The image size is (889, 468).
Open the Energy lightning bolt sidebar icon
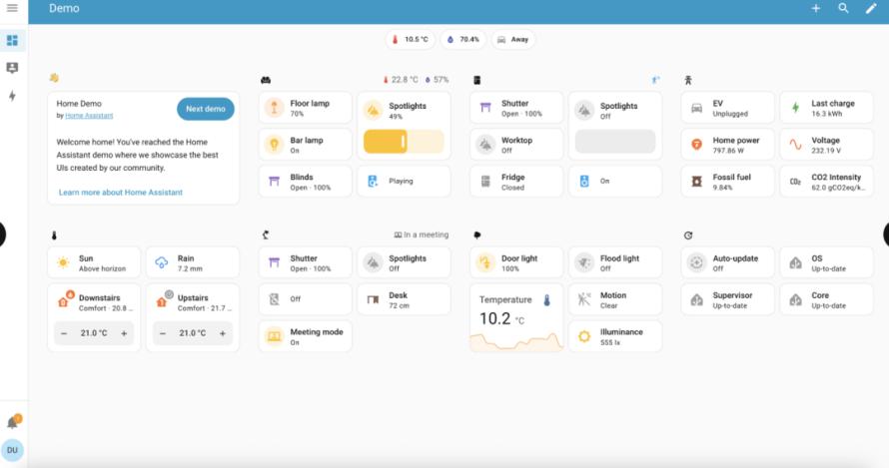(12, 96)
